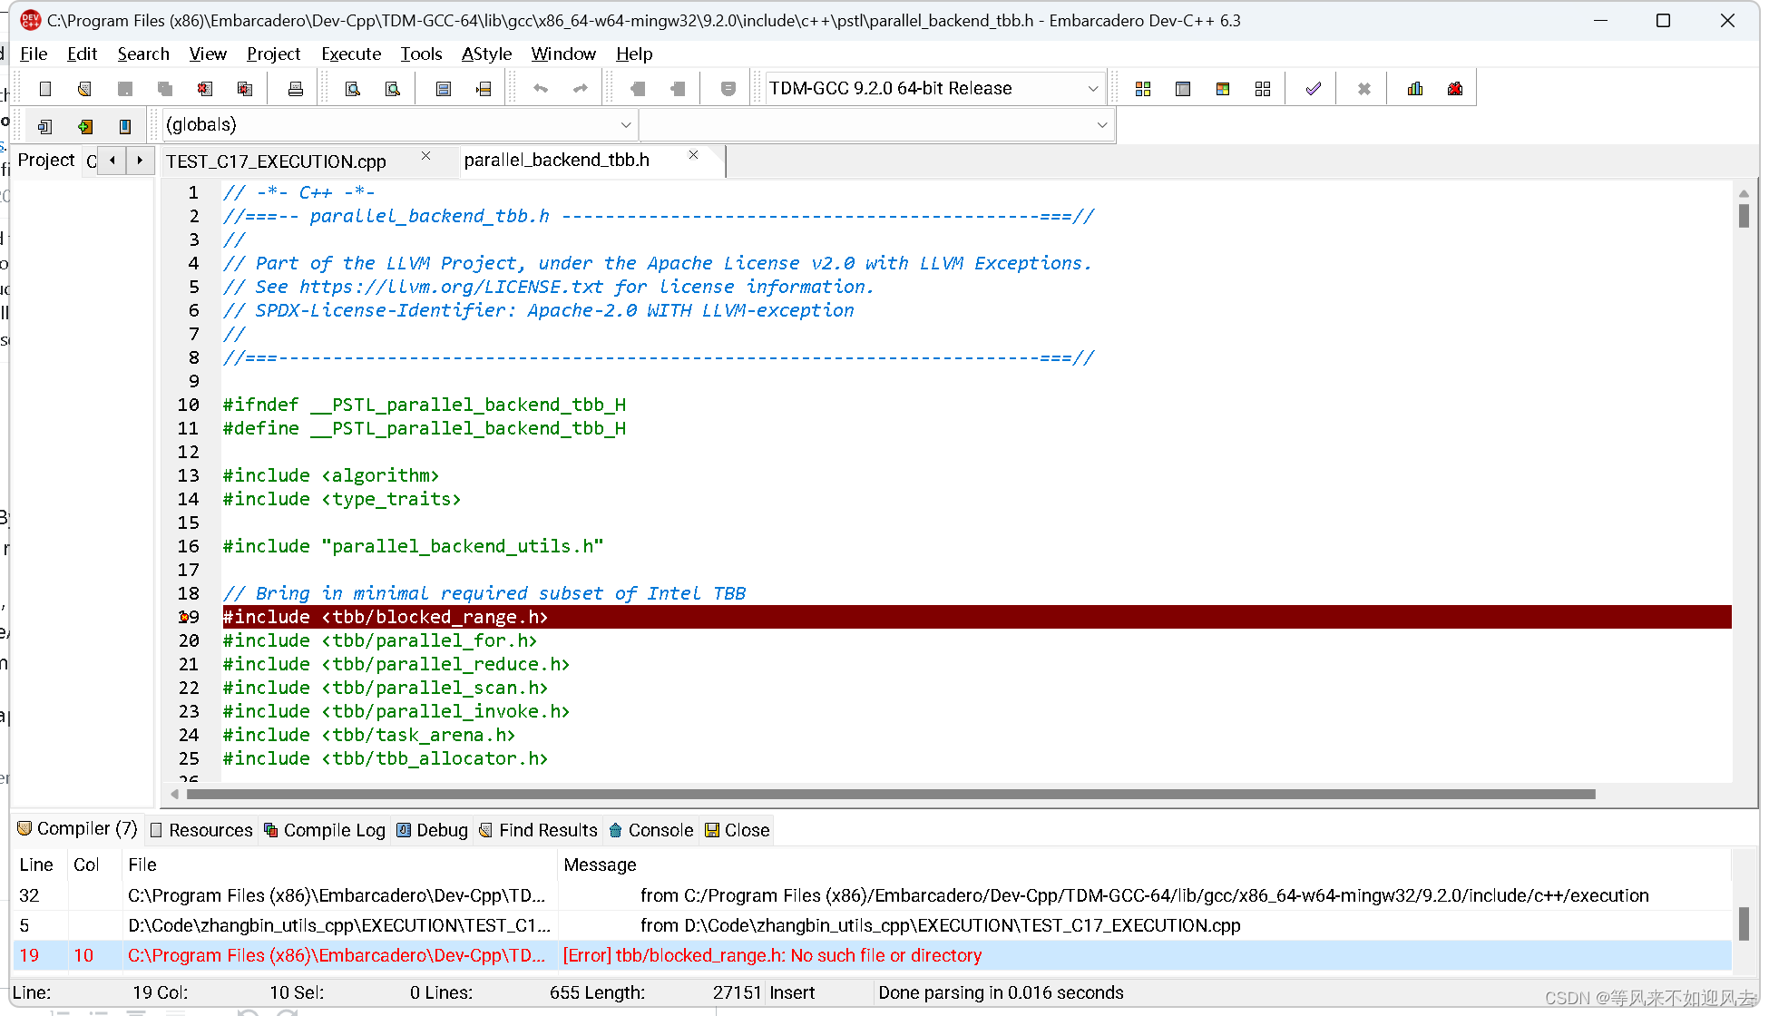
Task: Select the Project side panel tab
Action: tap(46, 160)
